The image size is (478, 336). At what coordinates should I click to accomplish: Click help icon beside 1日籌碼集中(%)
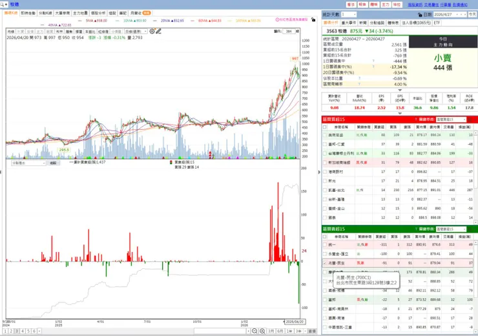point(373,67)
